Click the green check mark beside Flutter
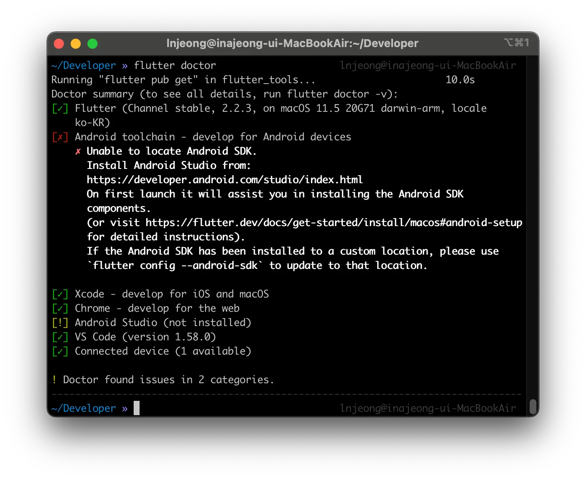 click(60, 108)
